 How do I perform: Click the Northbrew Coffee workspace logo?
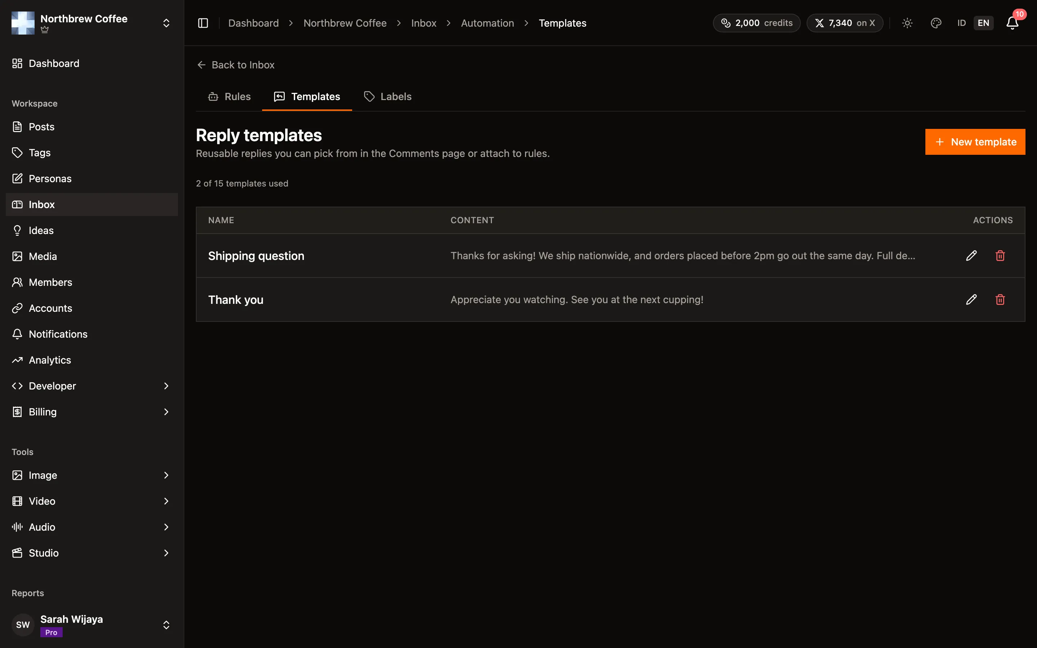23,23
